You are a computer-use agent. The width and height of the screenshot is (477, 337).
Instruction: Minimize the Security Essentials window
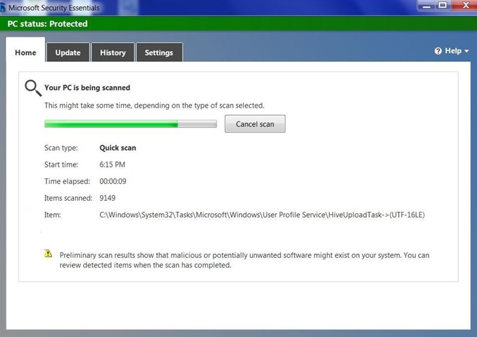[427, 5]
